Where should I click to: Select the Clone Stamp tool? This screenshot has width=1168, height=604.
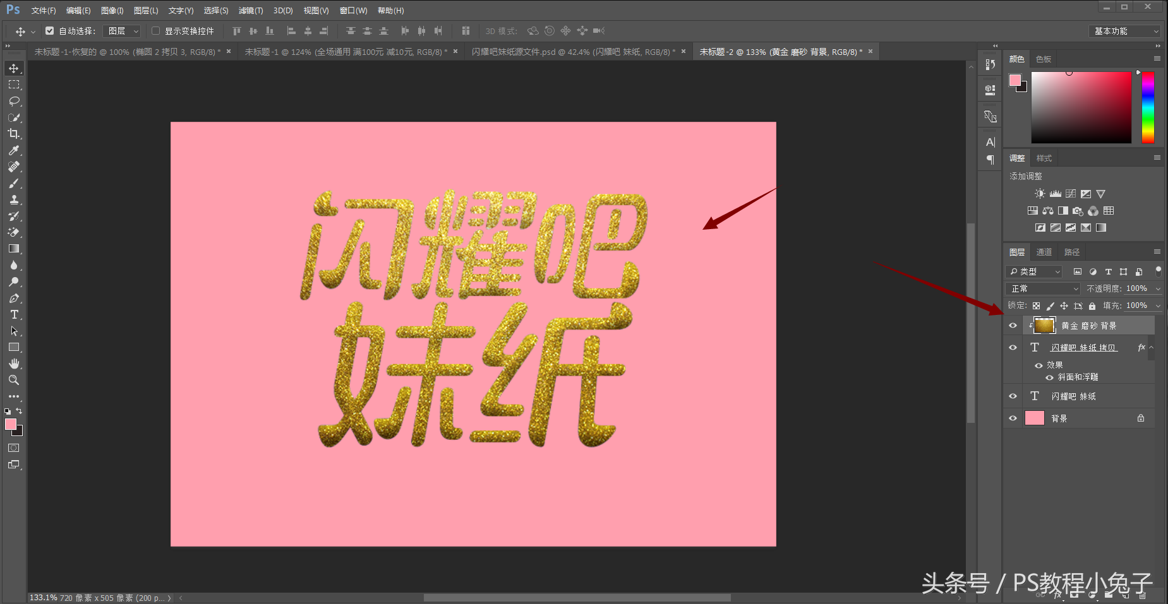coord(14,199)
